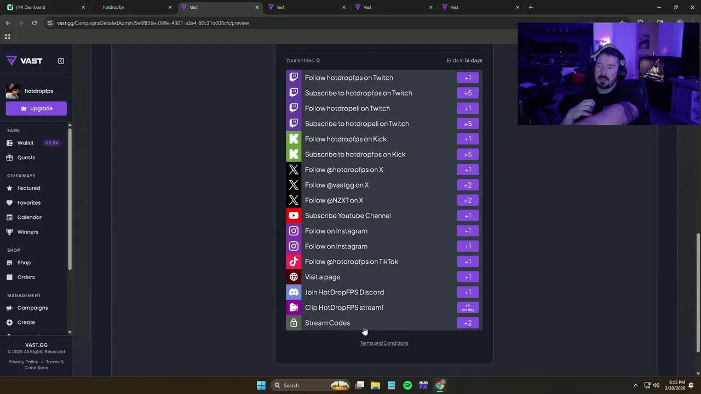Select Join HotDropFPS Discord entry
701x394 pixels.
384,292
